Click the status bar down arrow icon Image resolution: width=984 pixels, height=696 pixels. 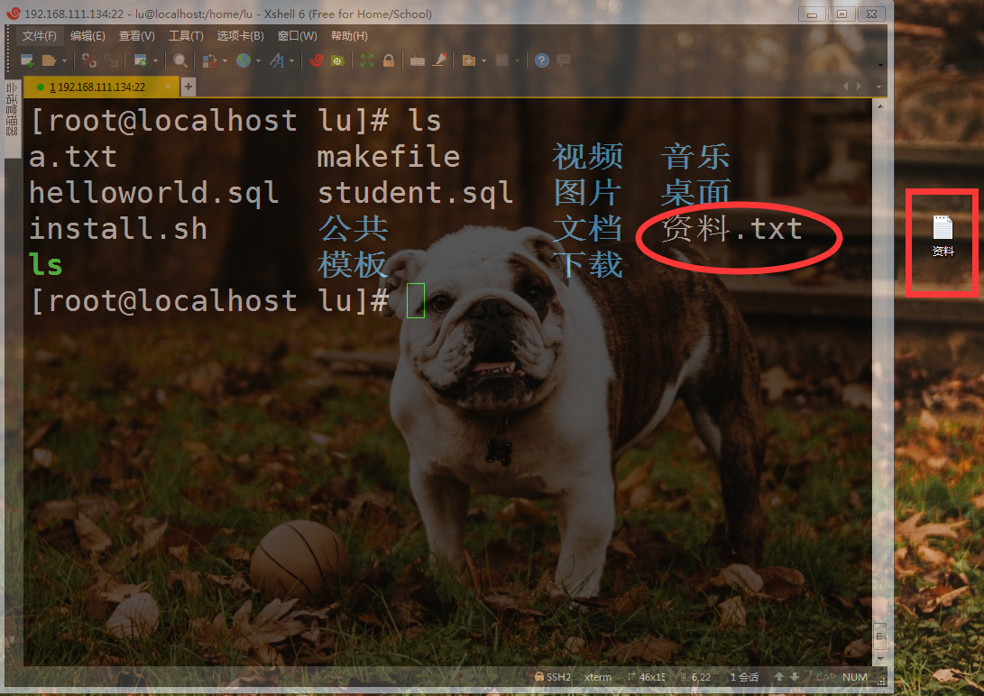click(795, 676)
